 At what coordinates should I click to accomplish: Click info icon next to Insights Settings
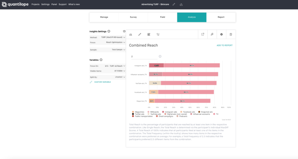(x=109, y=31)
